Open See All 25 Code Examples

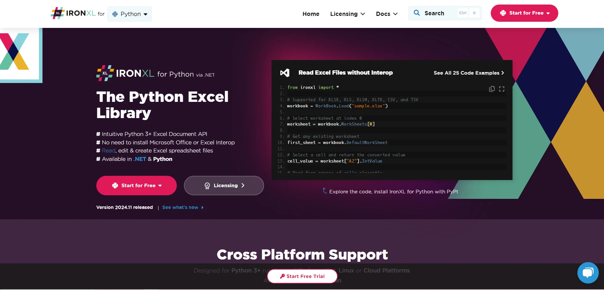[x=468, y=73]
